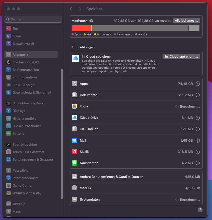Click the Displays sun icon
212x220 pixels.
(x=9, y=111)
